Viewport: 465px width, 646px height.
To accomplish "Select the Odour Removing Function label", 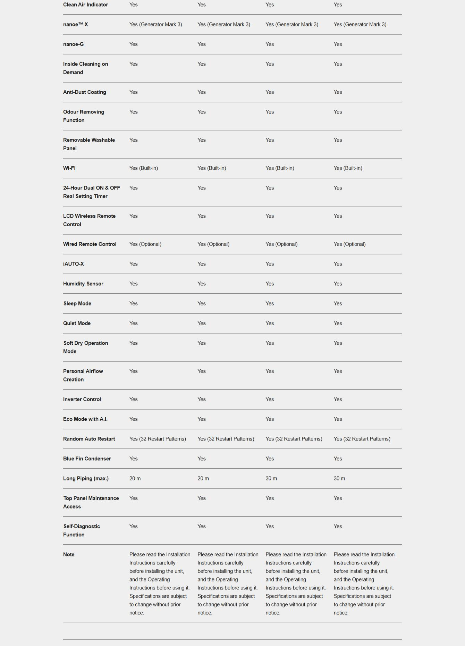I will [83, 116].
